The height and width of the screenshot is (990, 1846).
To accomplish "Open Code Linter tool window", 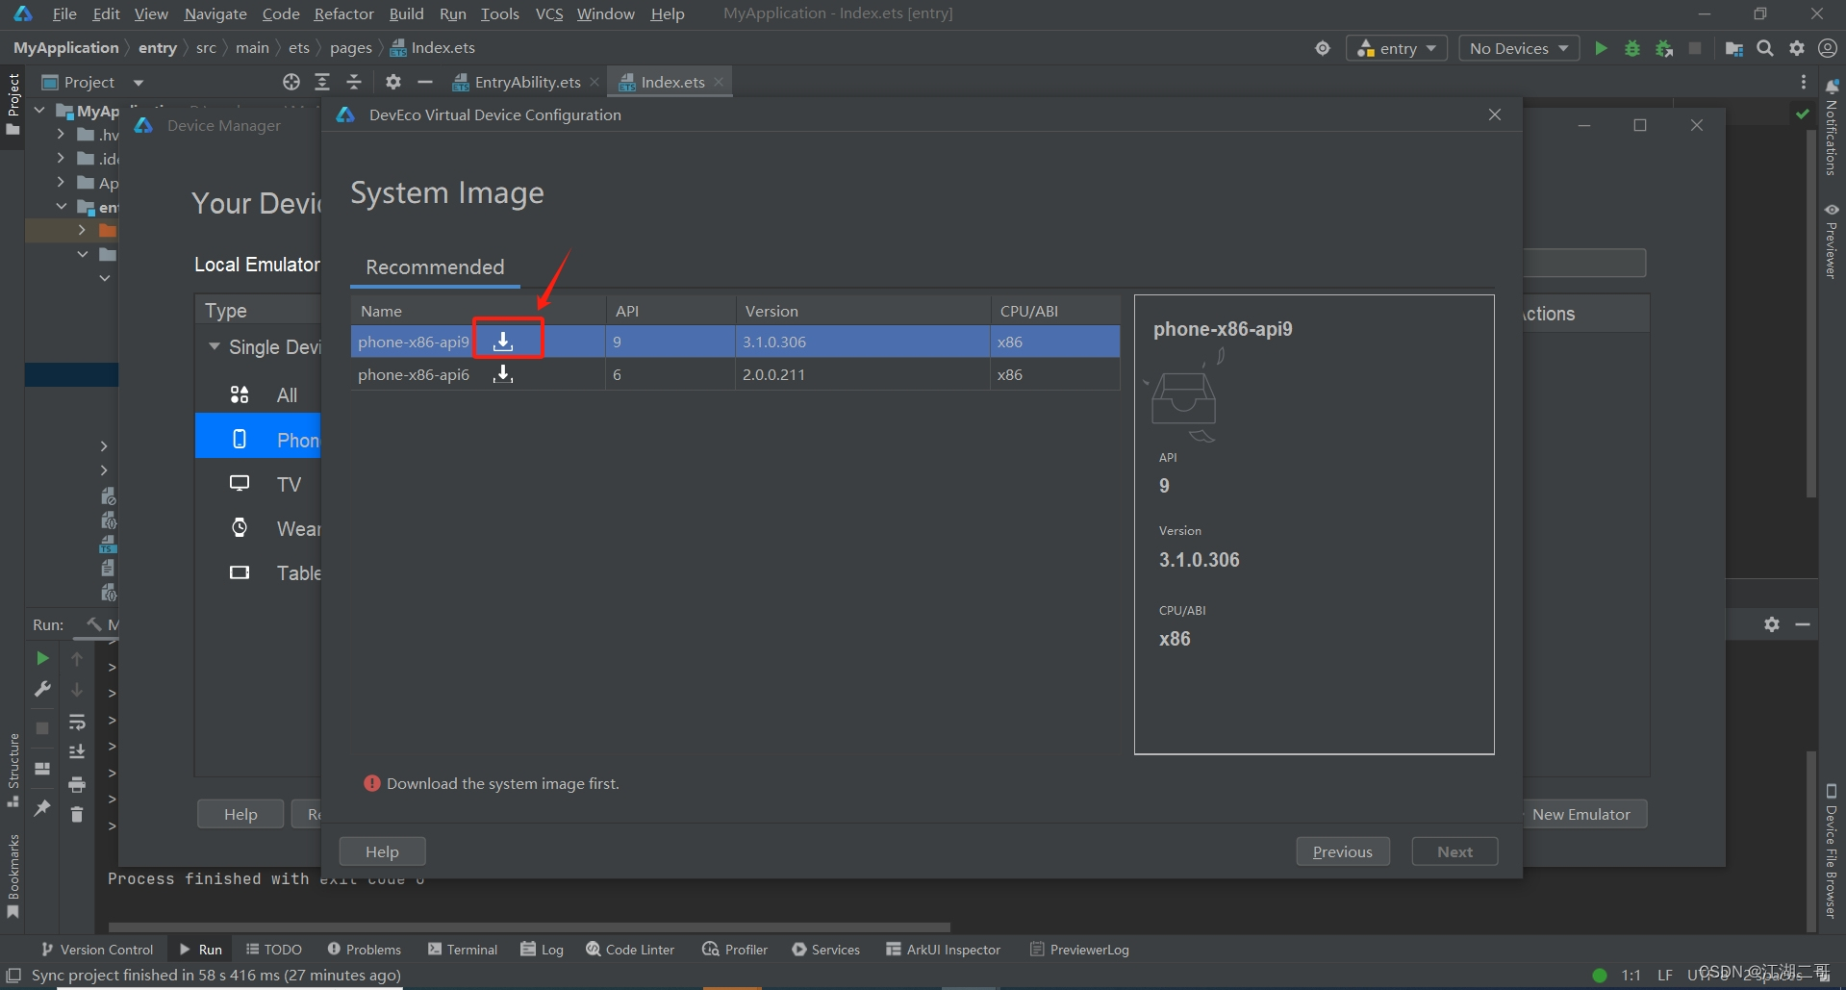I will point(630,950).
